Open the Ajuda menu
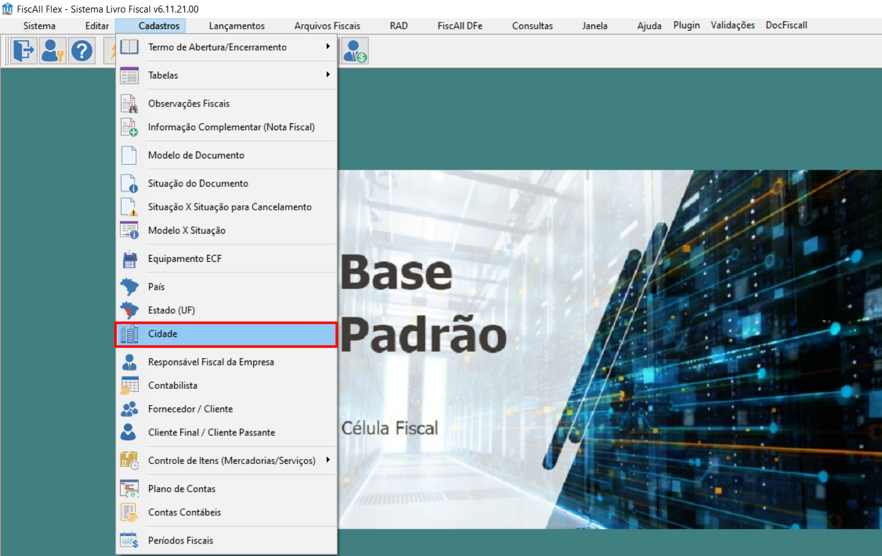 [650, 26]
